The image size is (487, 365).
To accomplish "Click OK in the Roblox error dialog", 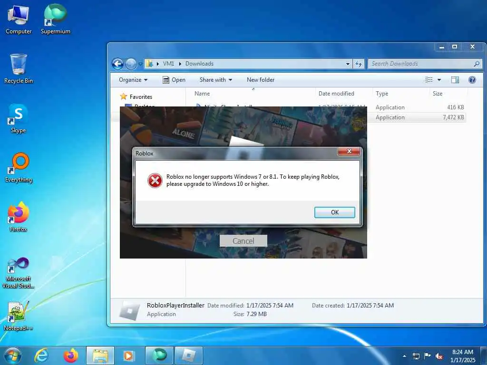I will click(x=334, y=212).
